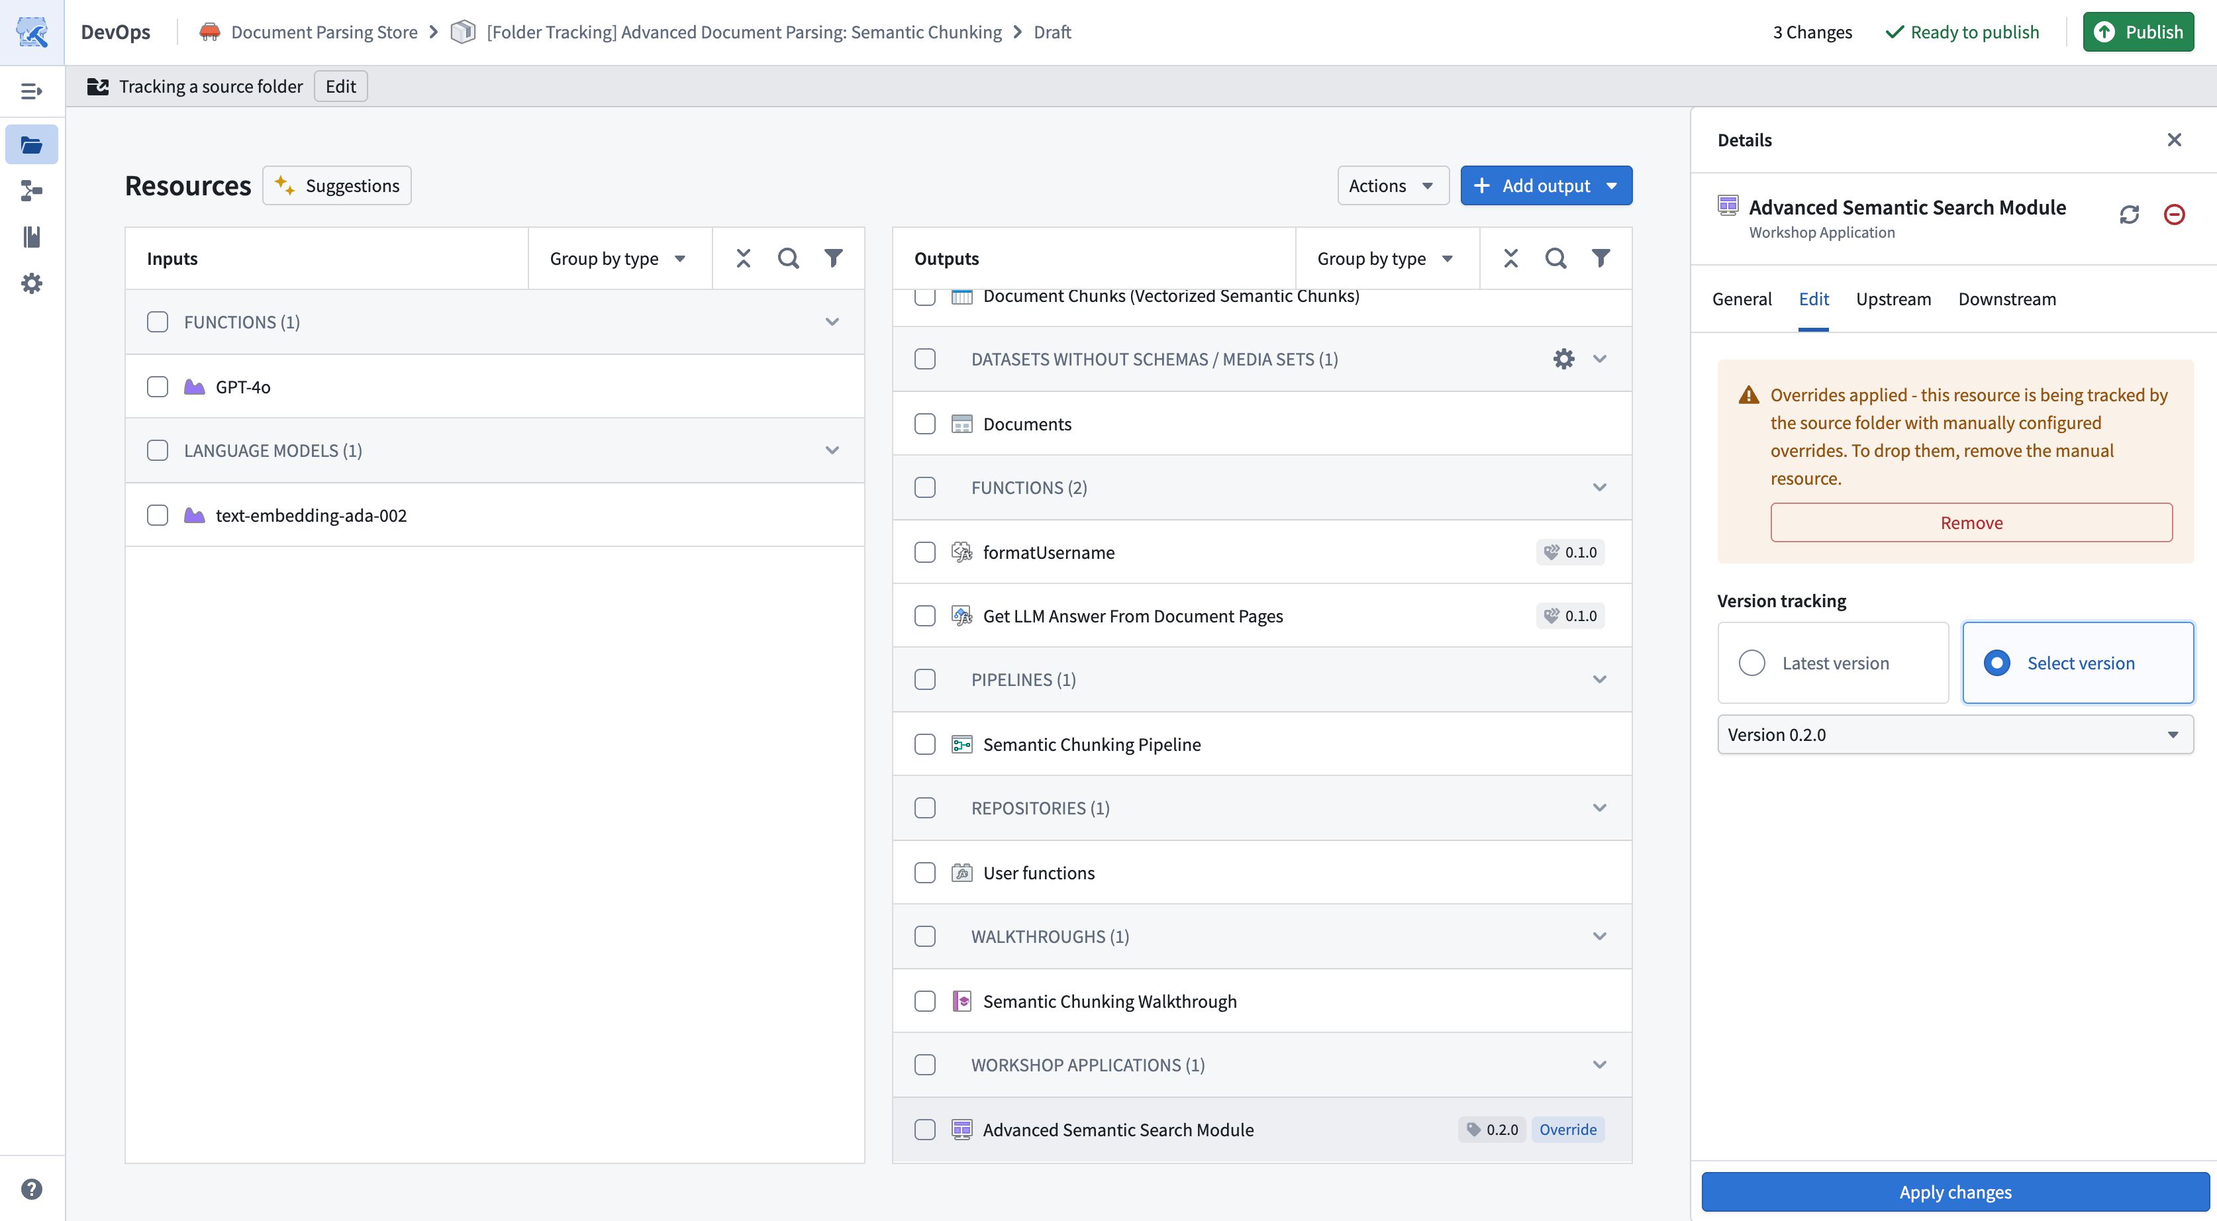Select the Latest version radio button
2217x1221 pixels.
click(x=1752, y=663)
